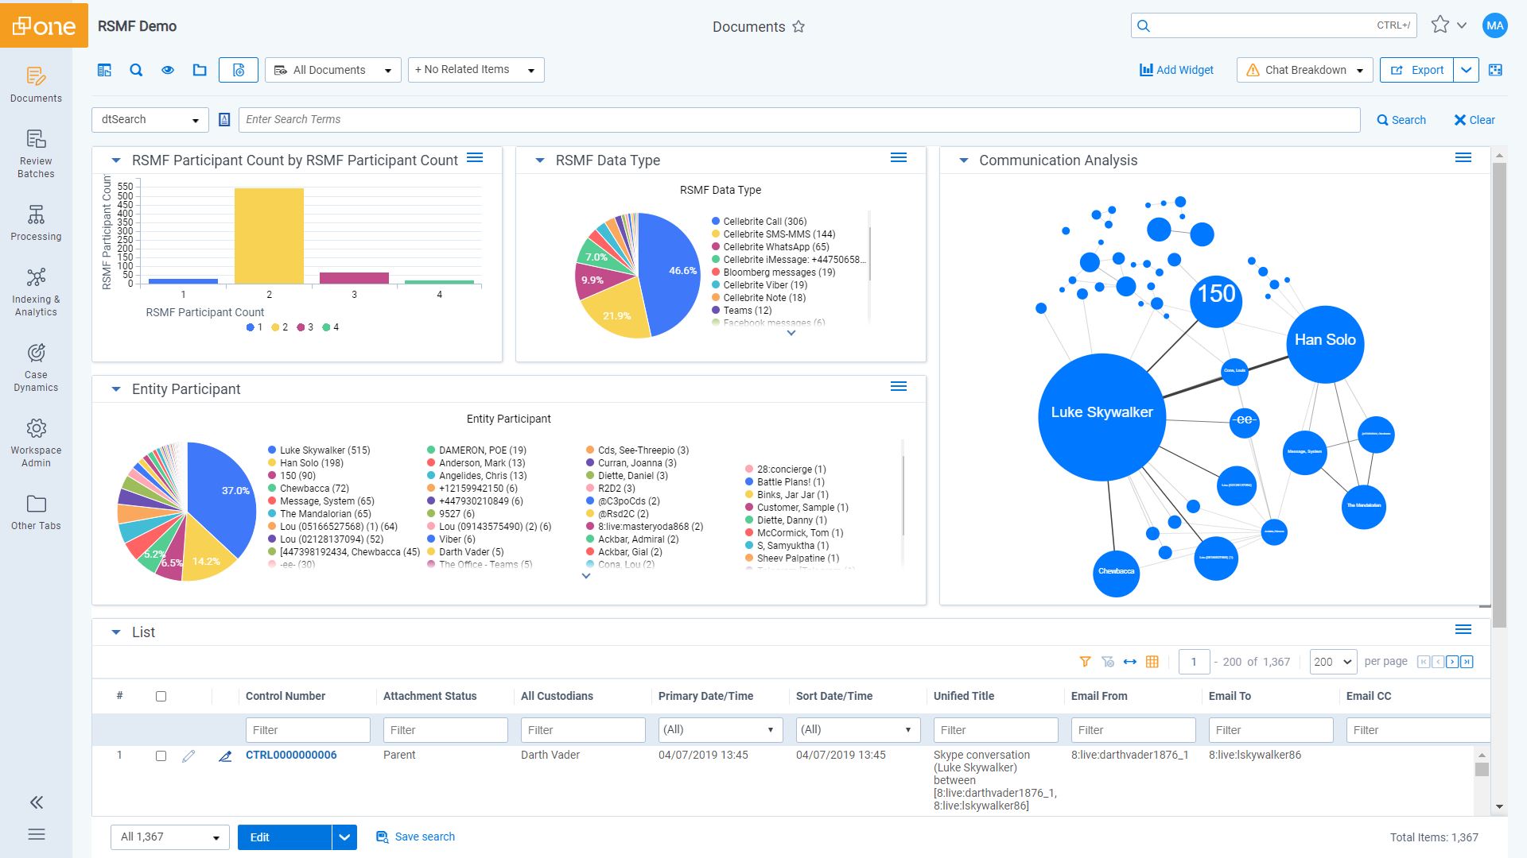The image size is (1527, 858).
Task: Click the Enter Search Terms field
Action: pyautogui.click(x=798, y=120)
